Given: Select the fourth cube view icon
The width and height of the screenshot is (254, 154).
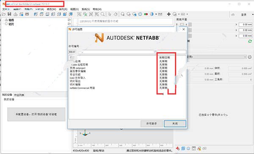Looking at the screenshot, I should [x=53, y=14].
